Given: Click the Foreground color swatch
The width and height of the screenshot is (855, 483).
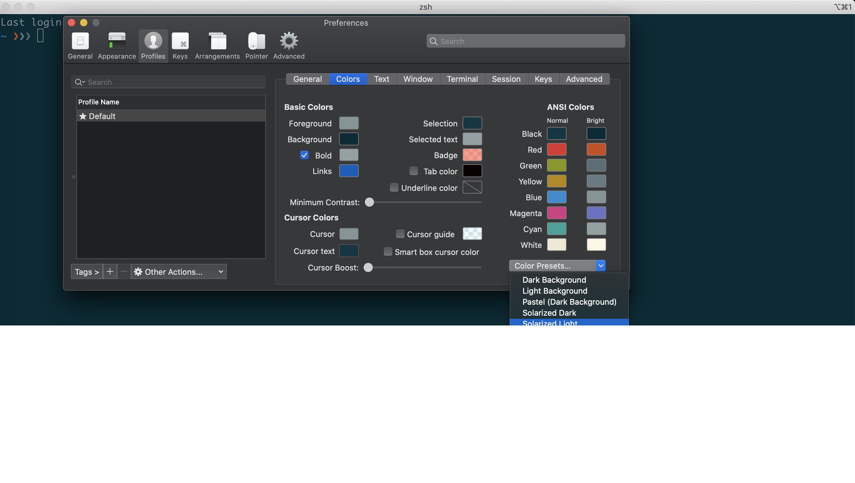Looking at the screenshot, I should 349,123.
